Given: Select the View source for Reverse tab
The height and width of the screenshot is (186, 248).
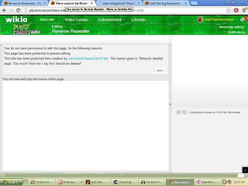Looking at the screenshot, I should click(71, 3).
